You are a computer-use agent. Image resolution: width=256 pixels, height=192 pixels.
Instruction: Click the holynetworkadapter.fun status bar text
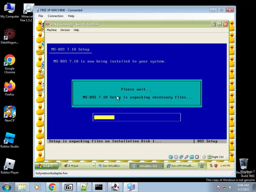click(x=51, y=173)
